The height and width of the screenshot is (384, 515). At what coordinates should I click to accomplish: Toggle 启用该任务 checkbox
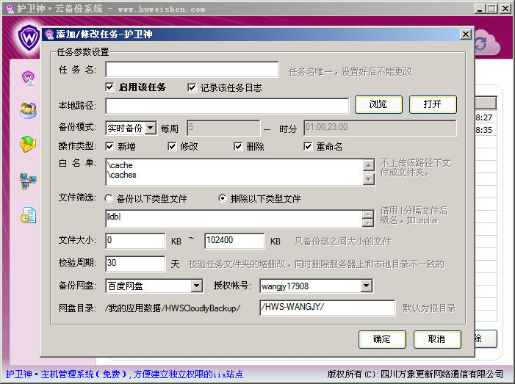click(109, 87)
